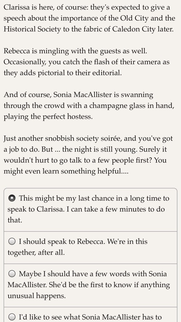
Task: Choose the "few words with Sonia MacAllister" radio option
Action: tap(12, 274)
